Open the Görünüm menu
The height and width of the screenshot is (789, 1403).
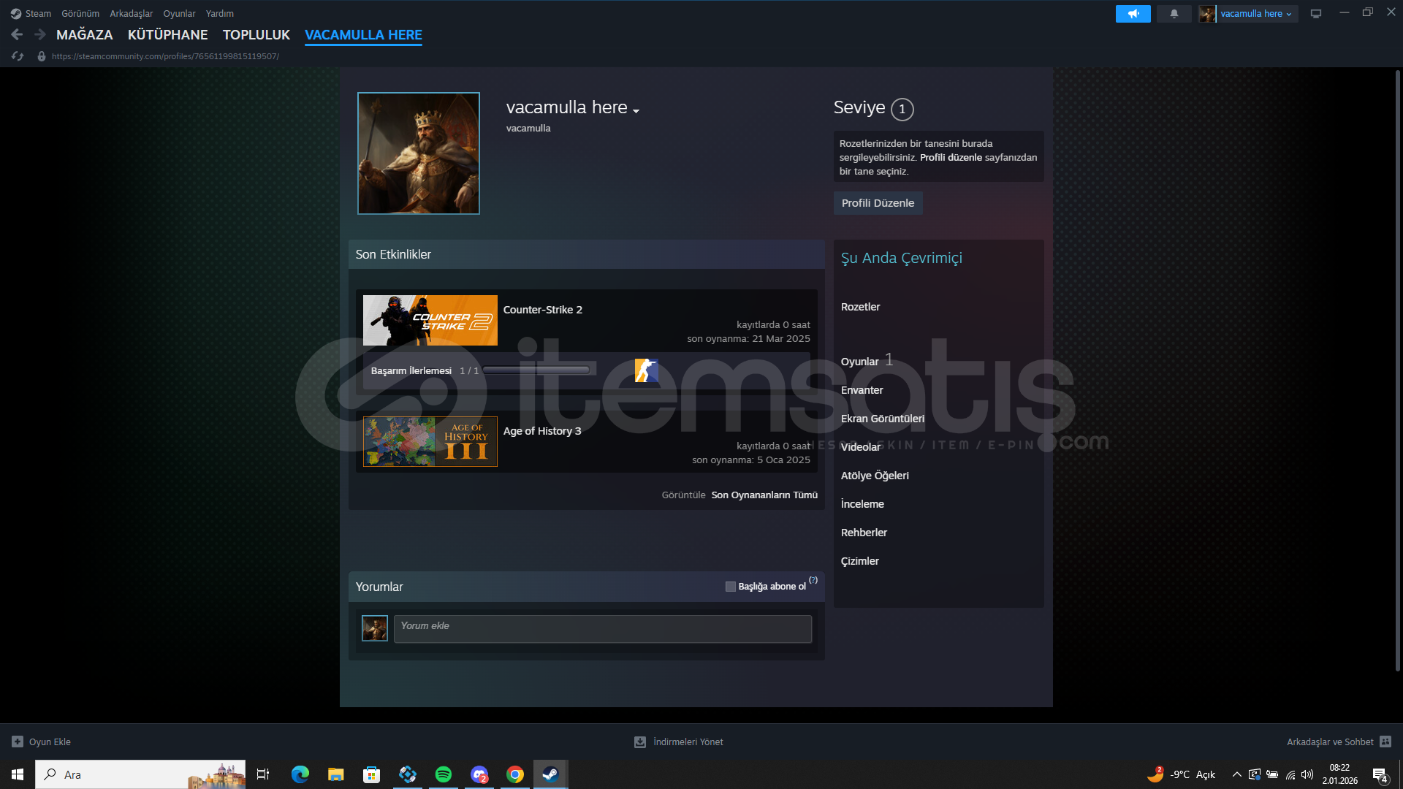click(x=80, y=14)
